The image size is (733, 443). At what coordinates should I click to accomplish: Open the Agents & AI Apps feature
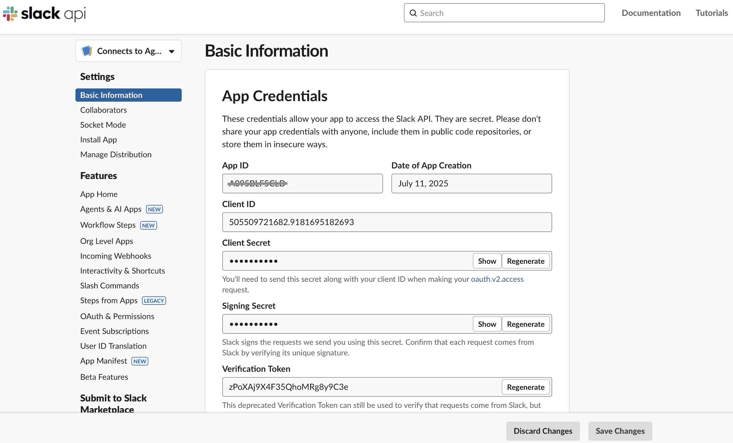(111, 209)
